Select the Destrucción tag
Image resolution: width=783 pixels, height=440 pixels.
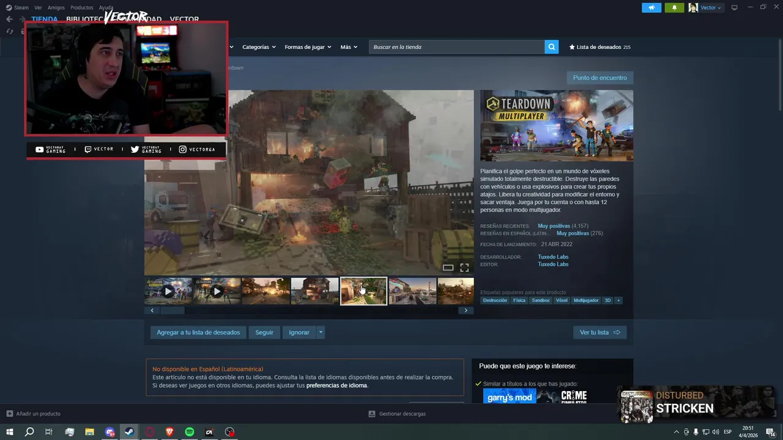click(x=495, y=301)
